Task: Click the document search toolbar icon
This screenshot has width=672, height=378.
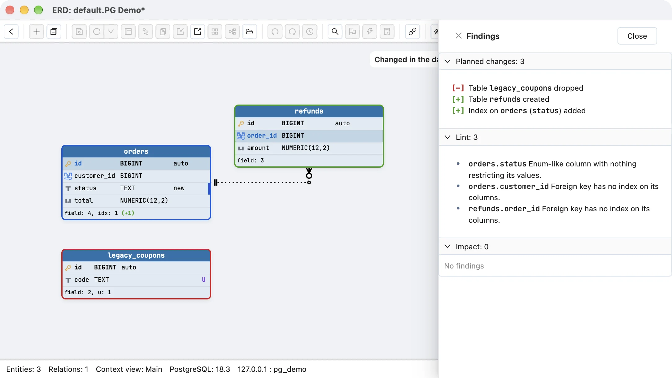Action: tap(387, 32)
